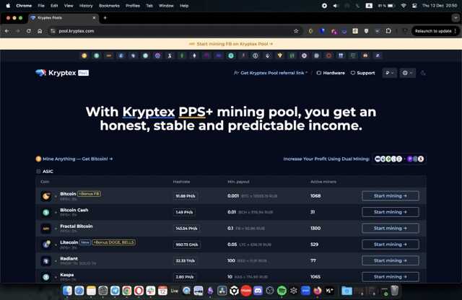Image resolution: width=462 pixels, height=300 pixels.
Task: Focus the pool.kryptex.com address bar
Action: tap(171, 31)
